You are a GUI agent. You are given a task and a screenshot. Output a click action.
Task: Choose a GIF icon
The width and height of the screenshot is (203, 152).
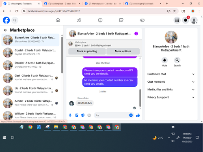89,115
